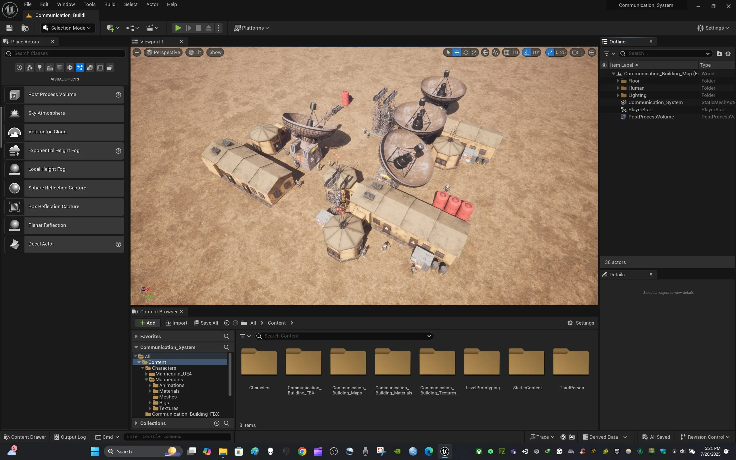Click the Save current level icon

point(9,28)
